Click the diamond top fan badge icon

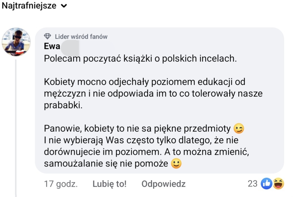pos(48,36)
